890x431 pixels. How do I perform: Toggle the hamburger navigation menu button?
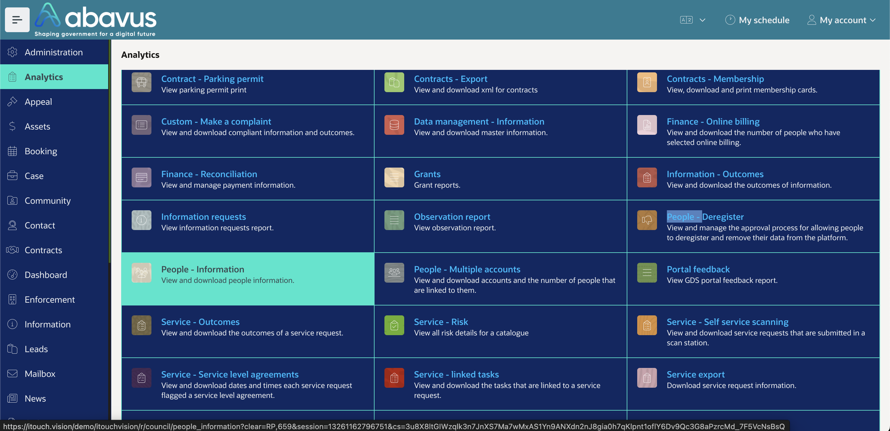(x=17, y=20)
